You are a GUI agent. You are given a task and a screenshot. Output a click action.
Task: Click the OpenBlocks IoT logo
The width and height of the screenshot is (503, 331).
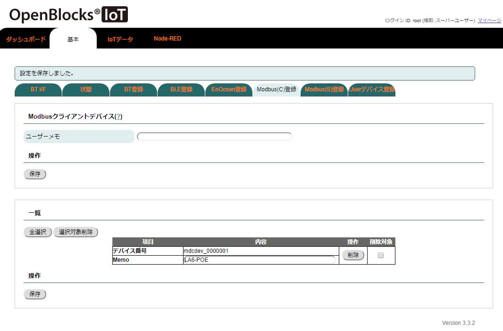68,15
